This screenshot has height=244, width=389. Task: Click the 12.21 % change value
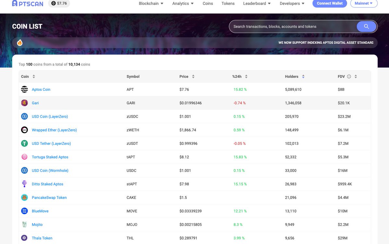(240, 211)
